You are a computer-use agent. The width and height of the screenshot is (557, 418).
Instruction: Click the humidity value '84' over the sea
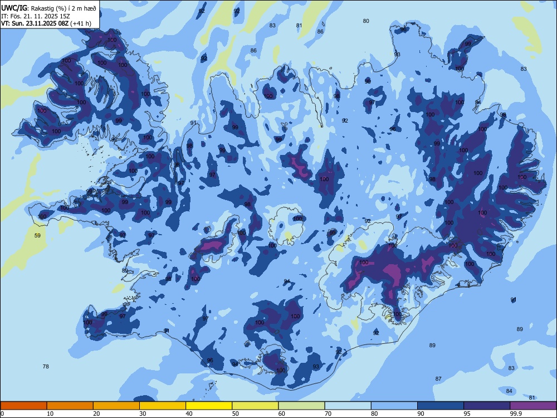click(509, 391)
